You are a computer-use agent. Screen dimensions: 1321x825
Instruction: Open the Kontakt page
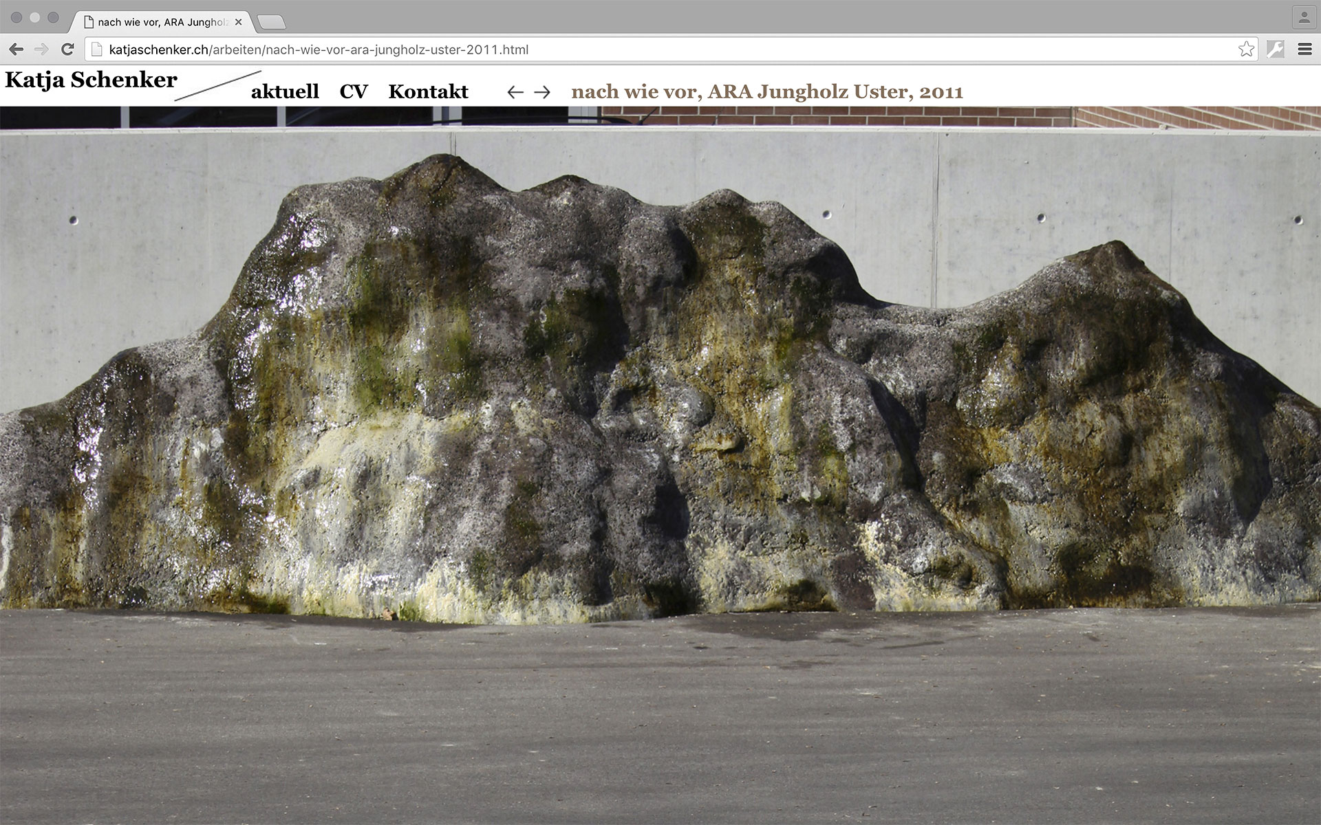428,91
